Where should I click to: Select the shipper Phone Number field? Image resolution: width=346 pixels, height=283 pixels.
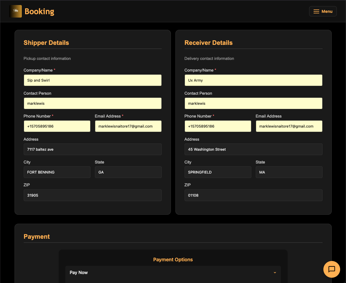coord(57,126)
